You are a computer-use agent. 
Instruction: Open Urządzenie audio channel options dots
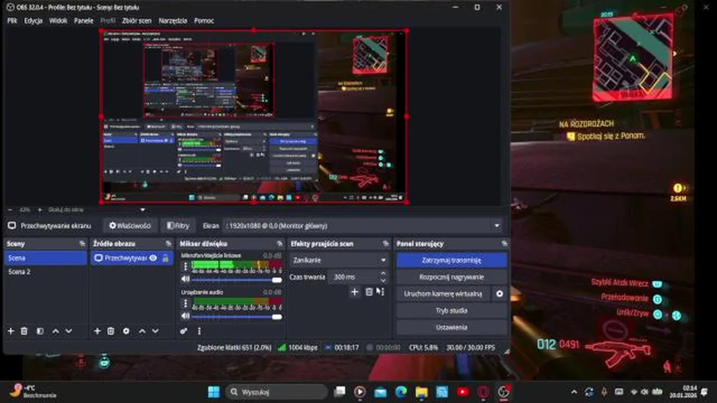click(185, 303)
